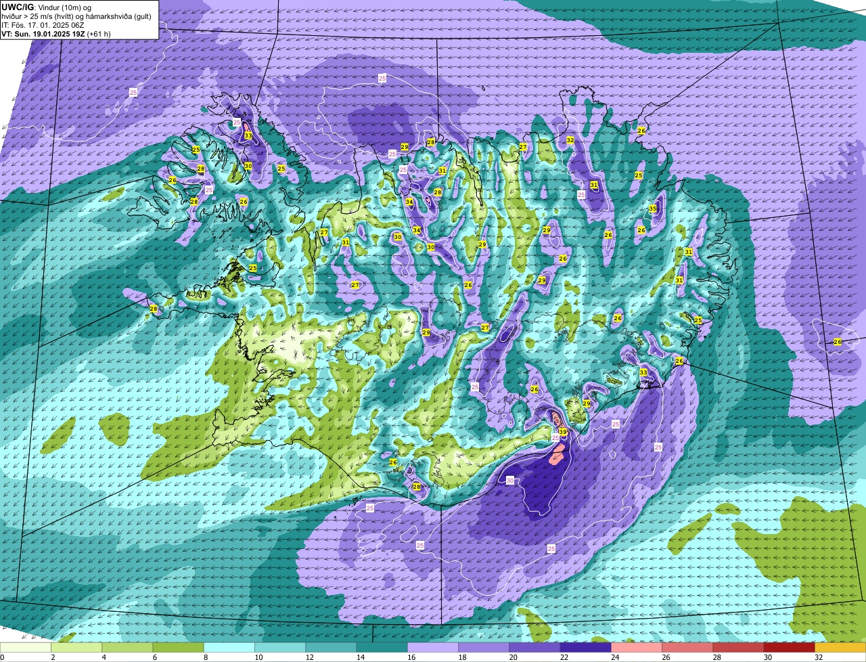Screen dimensions: 866x662
Task: Select the 24–26 m/s light pink swatch
Action: click(x=637, y=648)
